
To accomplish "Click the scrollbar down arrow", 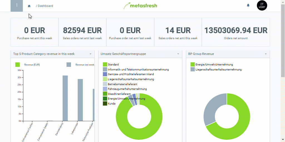I will (283, 140).
